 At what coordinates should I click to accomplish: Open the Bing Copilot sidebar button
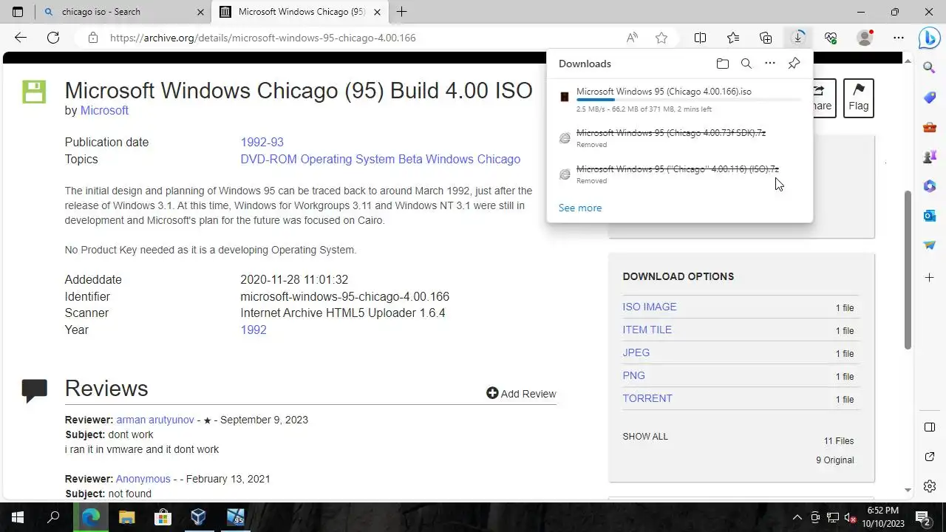(x=929, y=38)
